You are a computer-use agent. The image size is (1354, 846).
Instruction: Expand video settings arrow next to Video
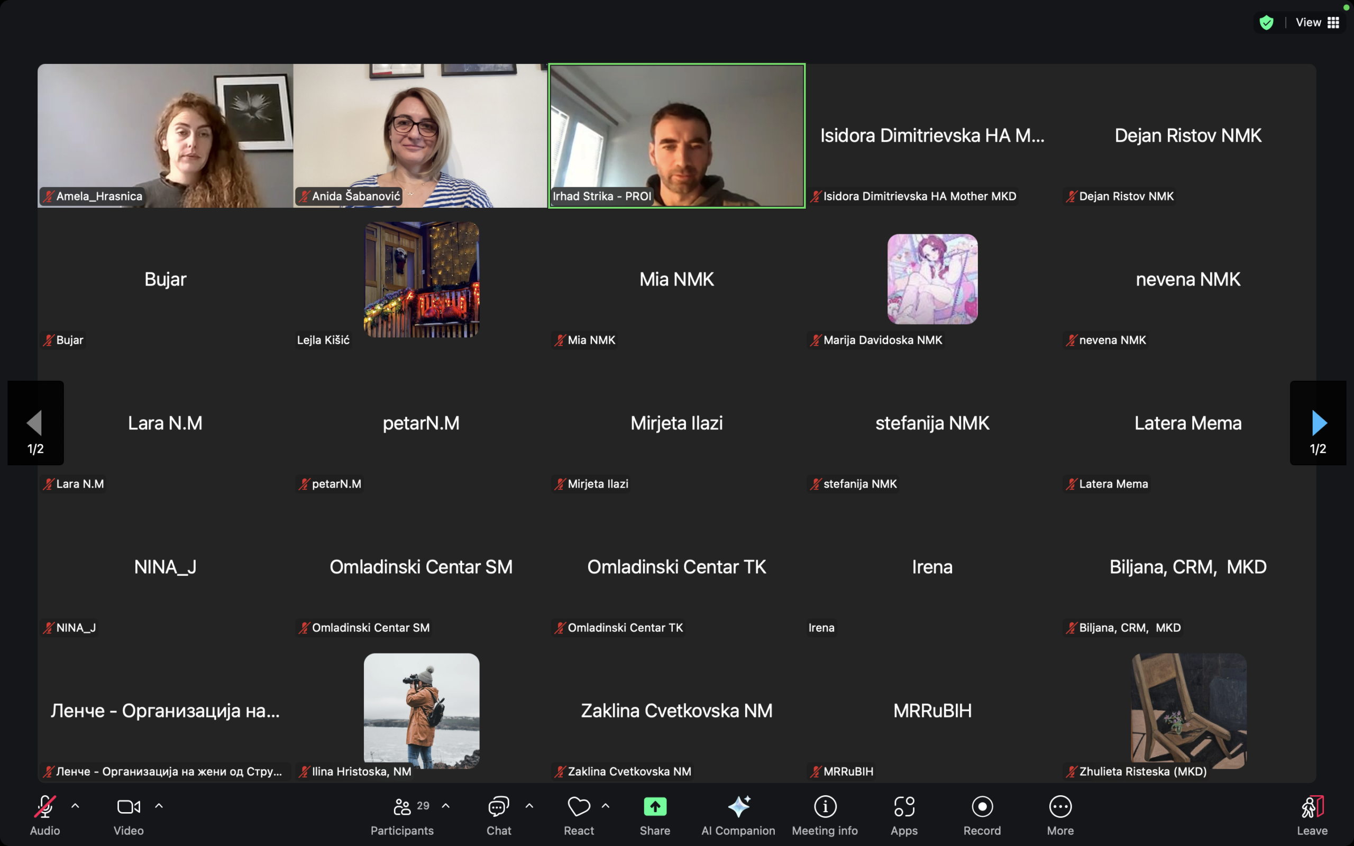(159, 806)
